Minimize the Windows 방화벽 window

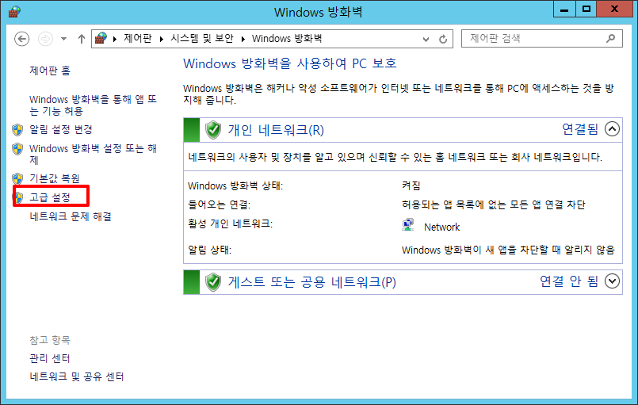(x=564, y=10)
